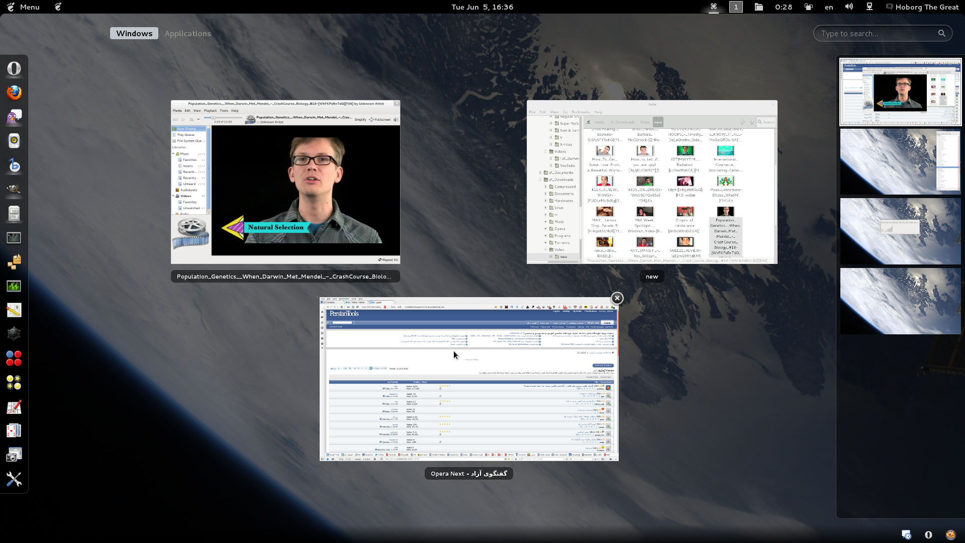Open Banshee media player from dash
The image size is (965, 543).
[x=14, y=165]
